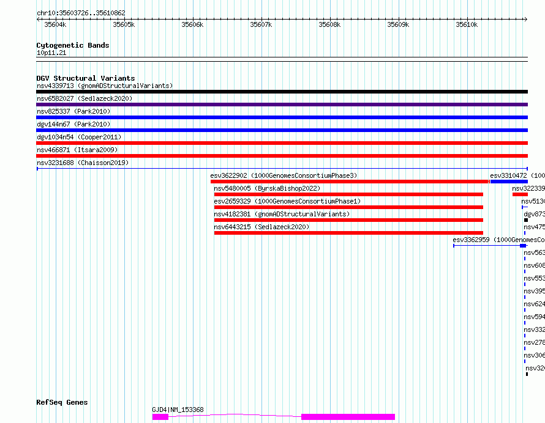
Task: Click the GJD4|NM_153368 gene label
Action: [x=178, y=410]
